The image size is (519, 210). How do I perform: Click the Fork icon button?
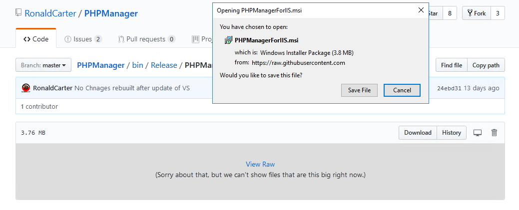click(477, 13)
